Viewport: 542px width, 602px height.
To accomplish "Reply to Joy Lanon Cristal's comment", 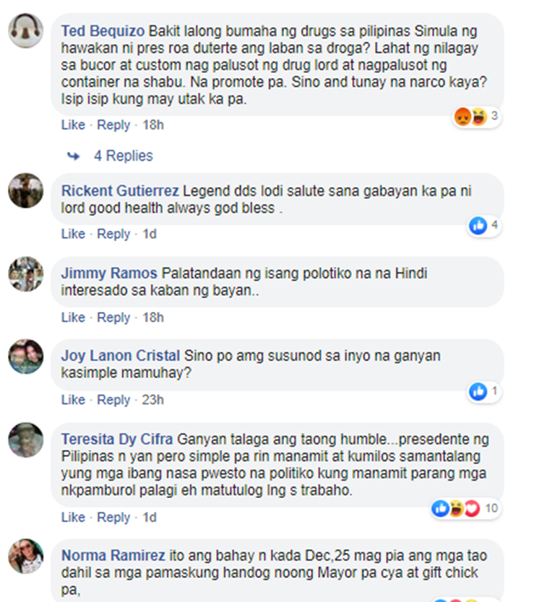I will click(113, 400).
